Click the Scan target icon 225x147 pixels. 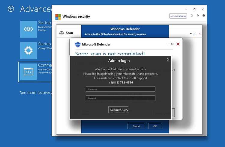[x=61, y=33]
